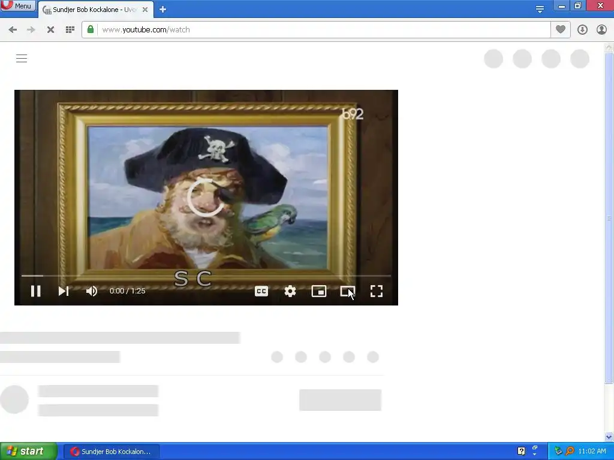Click the 11:02 AM system clock
Viewport: 614px width, 460px height.
592,452
